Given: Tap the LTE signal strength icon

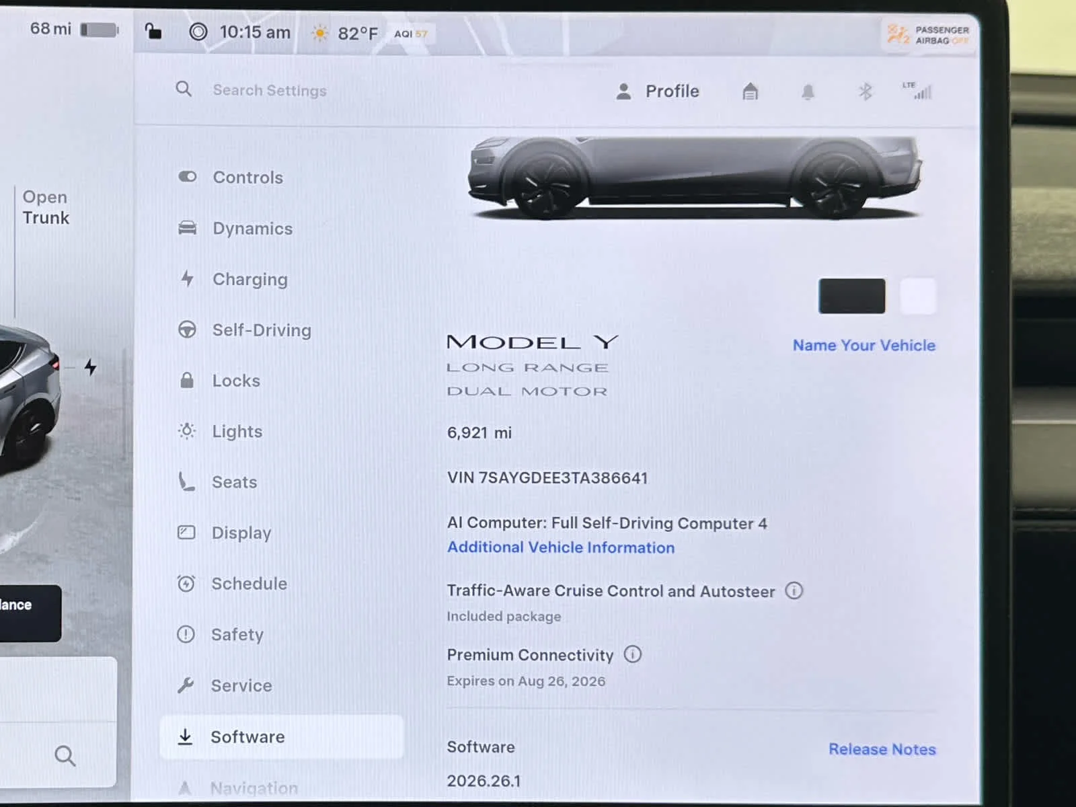Looking at the screenshot, I should (919, 91).
